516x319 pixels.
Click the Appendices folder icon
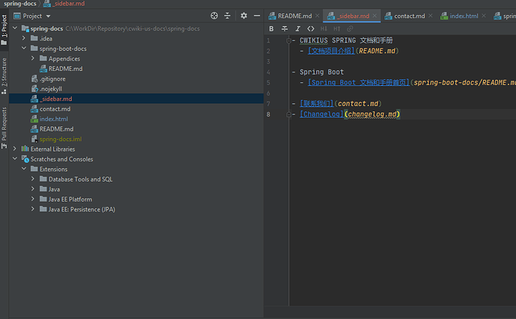[x=43, y=58]
